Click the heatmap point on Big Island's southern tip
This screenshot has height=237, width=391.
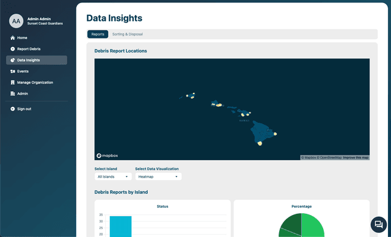pos(260,144)
